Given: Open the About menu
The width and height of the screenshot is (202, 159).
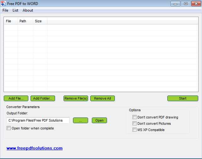Looking at the screenshot, I should point(28,10).
